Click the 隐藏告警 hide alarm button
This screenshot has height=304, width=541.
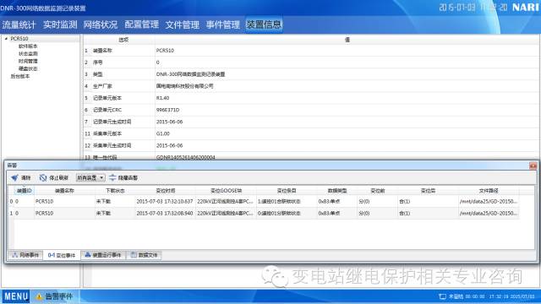click(123, 178)
